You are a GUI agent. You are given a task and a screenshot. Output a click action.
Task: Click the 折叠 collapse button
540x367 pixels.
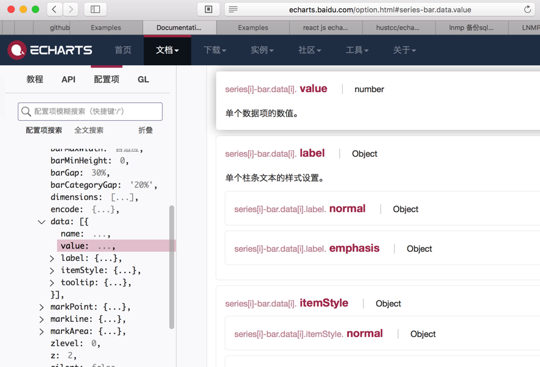(146, 130)
